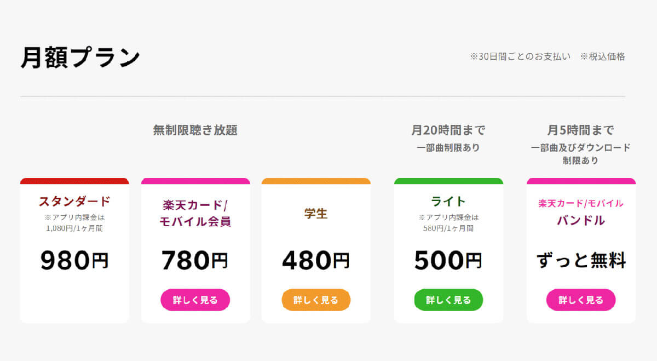
Task: Select the 楽天カード/モバイル会員 plan title
Action: [195, 213]
